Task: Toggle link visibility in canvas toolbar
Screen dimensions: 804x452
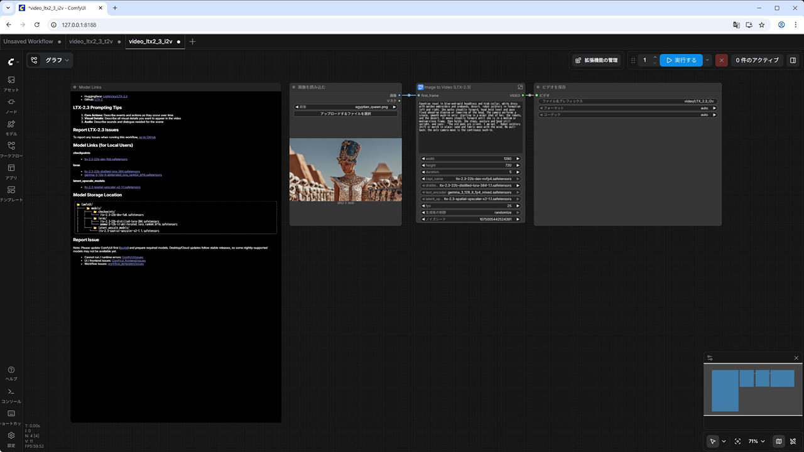Action: click(x=793, y=441)
